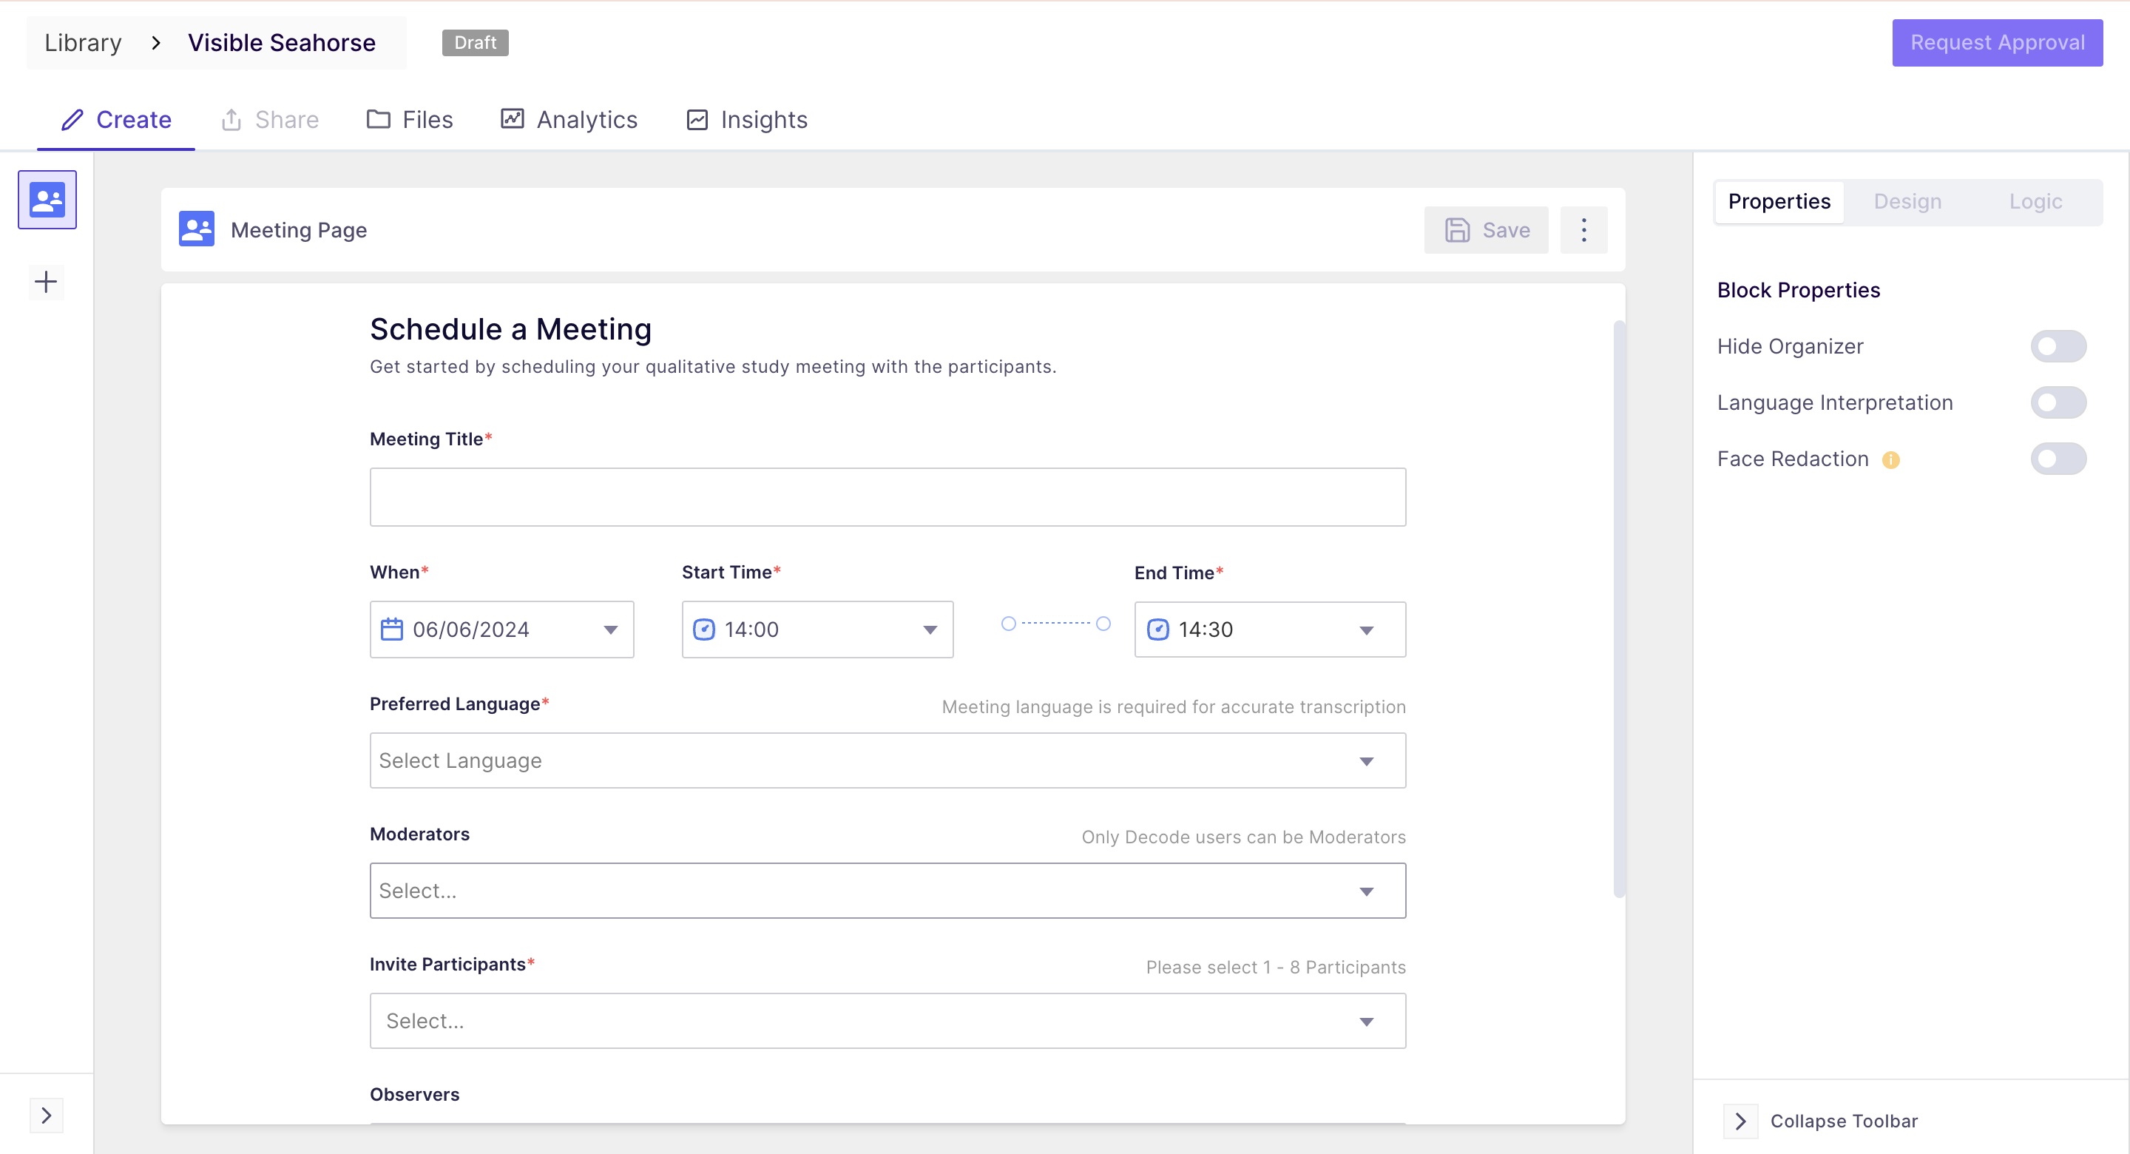Viewport: 2130px width, 1154px height.
Task: Open the Analytics tab
Action: (x=569, y=120)
